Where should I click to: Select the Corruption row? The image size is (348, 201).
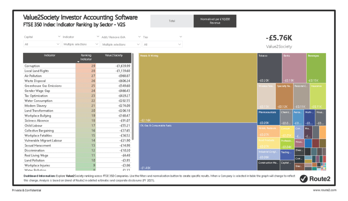click(77, 66)
